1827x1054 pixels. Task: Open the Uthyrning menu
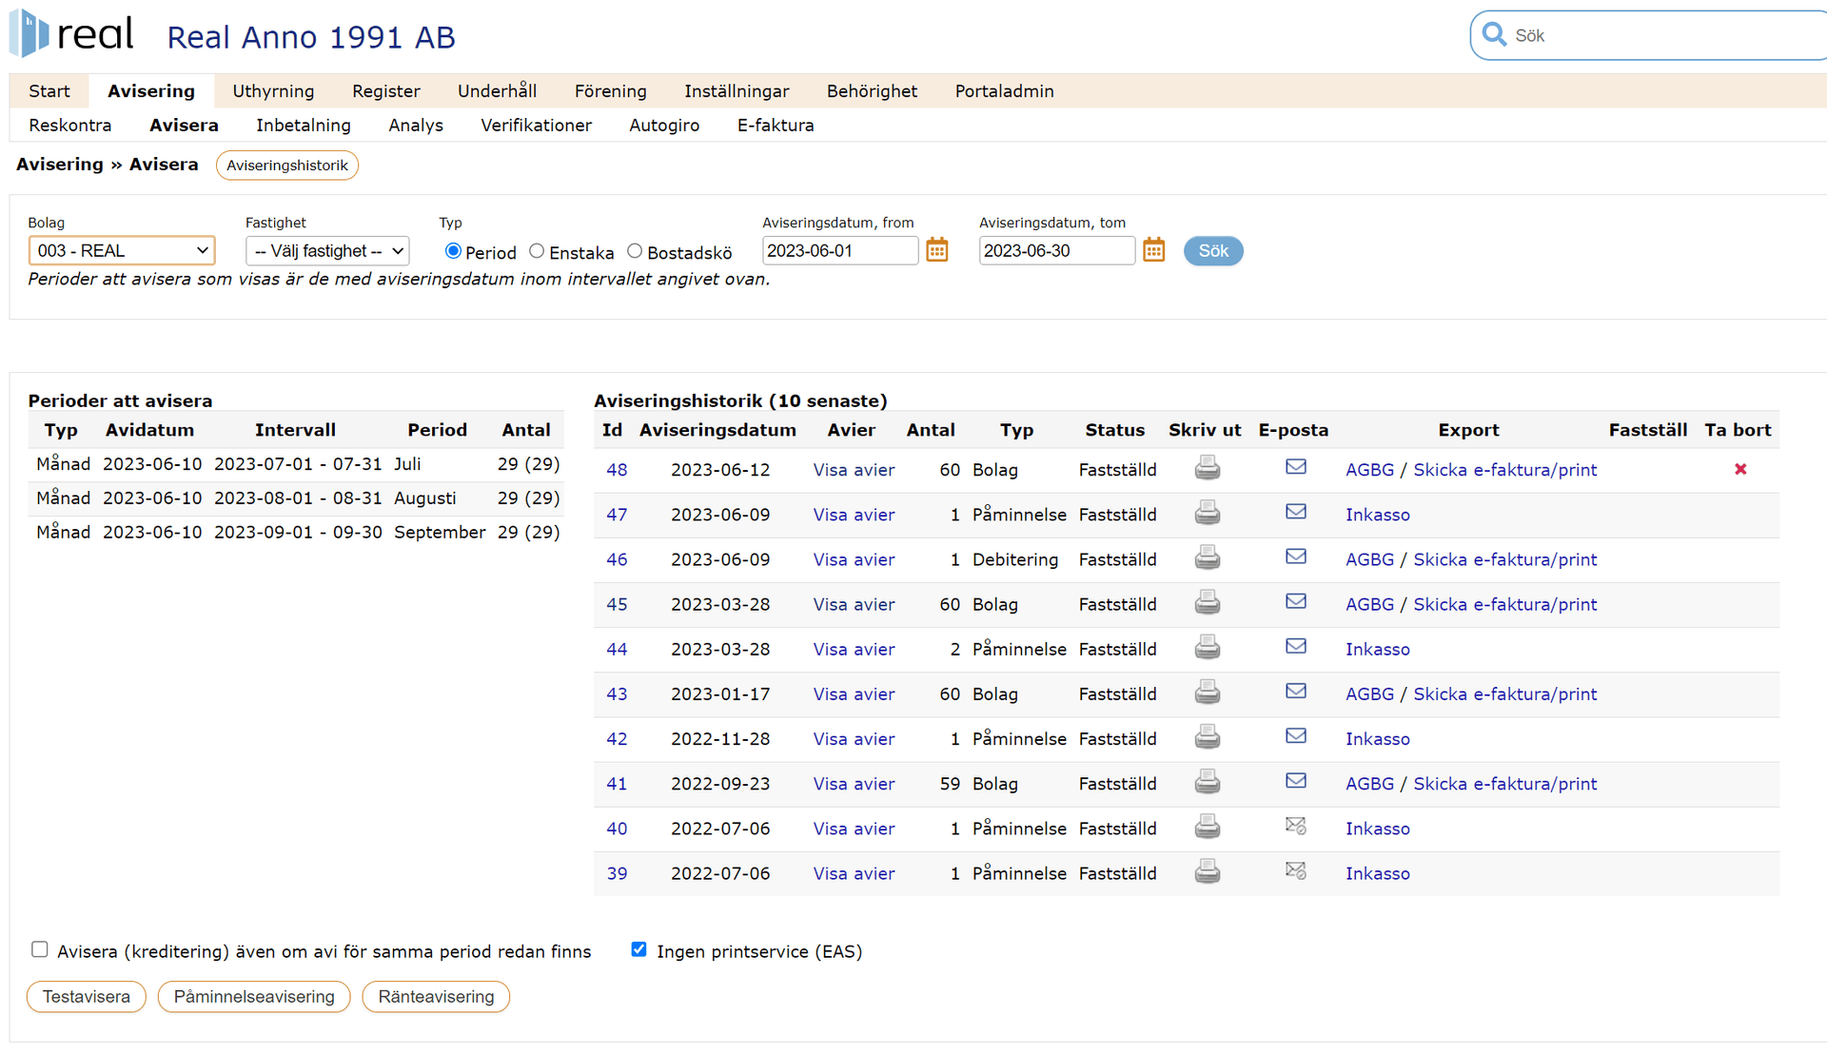tap(273, 91)
